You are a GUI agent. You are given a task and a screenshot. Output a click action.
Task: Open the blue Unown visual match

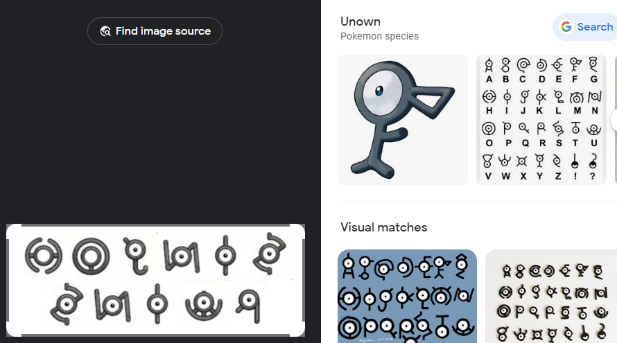(x=407, y=297)
